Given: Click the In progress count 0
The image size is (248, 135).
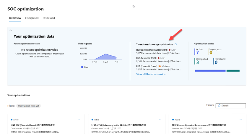Looking at the screenshot, I should click(211, 53).
